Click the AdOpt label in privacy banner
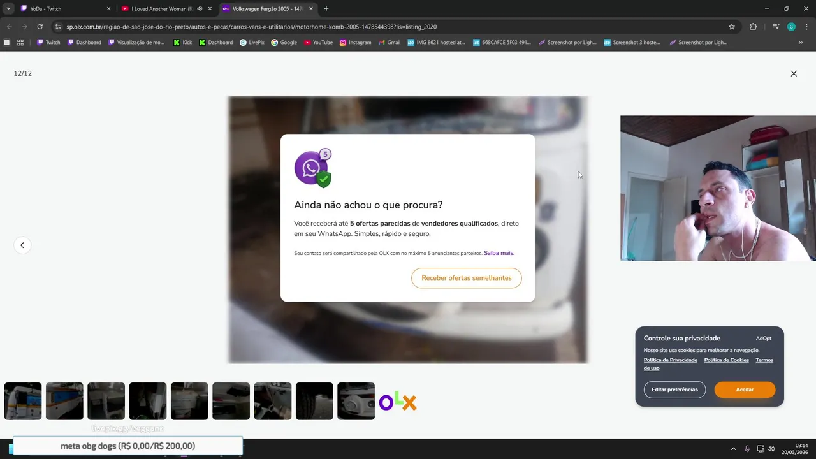Image resolution: width=816 pixels, height=459 pixels. pyautogui.click(x=764, y=339)
